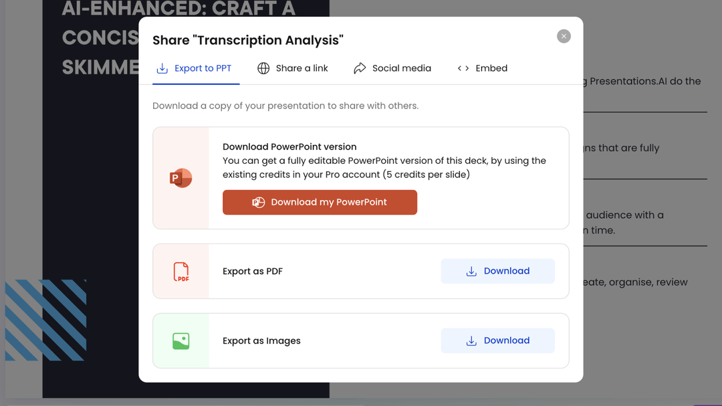Screen dimensions: 722x406
Task: Click the share arrow icon beside Social media
Action: (359, 68)
